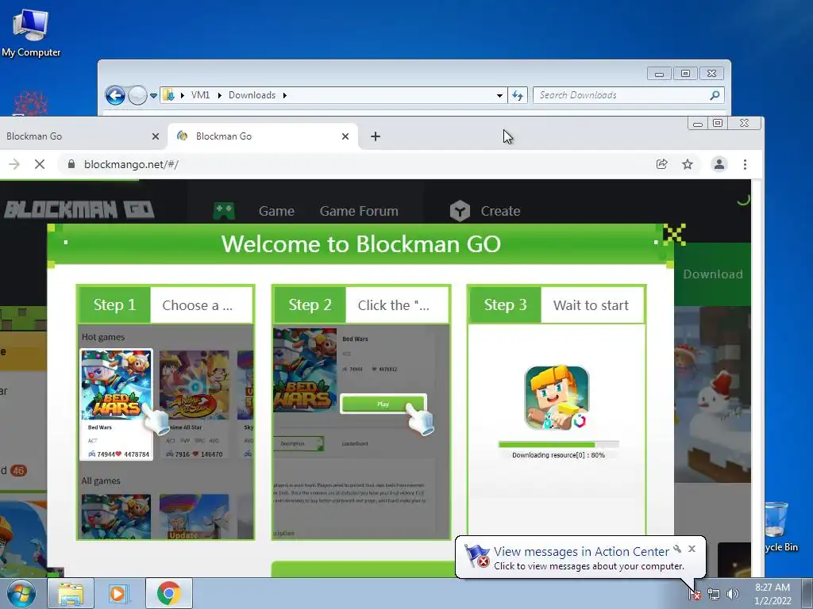Open View messages in Action Center notification
The height and width of the screenshot is (609, 813).
click(581, 552)
